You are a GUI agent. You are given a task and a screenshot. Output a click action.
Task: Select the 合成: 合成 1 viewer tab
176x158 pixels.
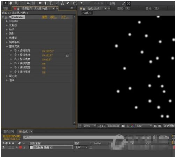pyautogui.click(x=95, y=8)
